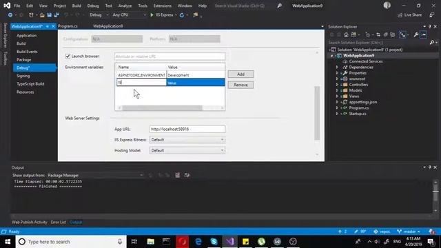Viewport: 441px width, 248px height.
Task: Open the Show output from dropdown
Action: 95,175
